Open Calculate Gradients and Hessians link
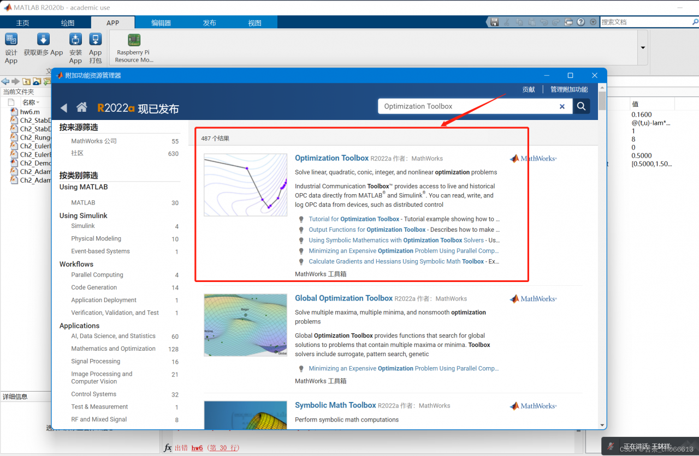Image resolution: width=699 pixels, height=456 pixels. pyautogui.click(x=396, y=261)
